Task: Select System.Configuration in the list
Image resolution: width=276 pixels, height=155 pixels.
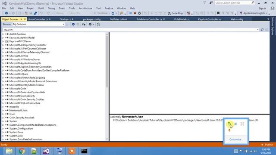Action: [21, 128]
